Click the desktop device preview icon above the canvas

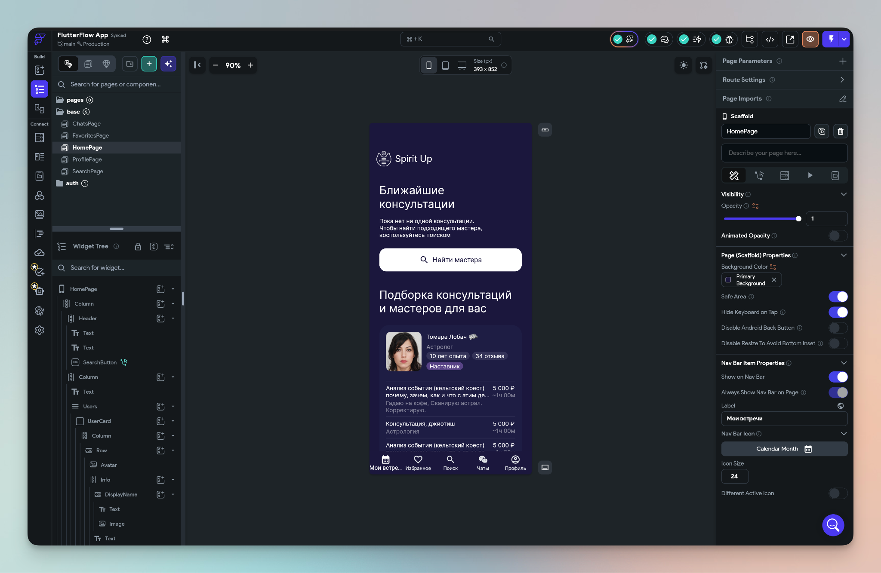(462, 65)
